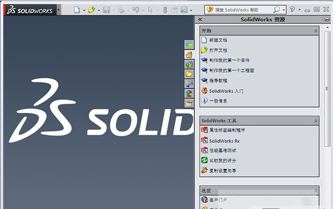Click the Rebuild traffic light icon
This screenshot has width=333, height=209.
(165, 10)
